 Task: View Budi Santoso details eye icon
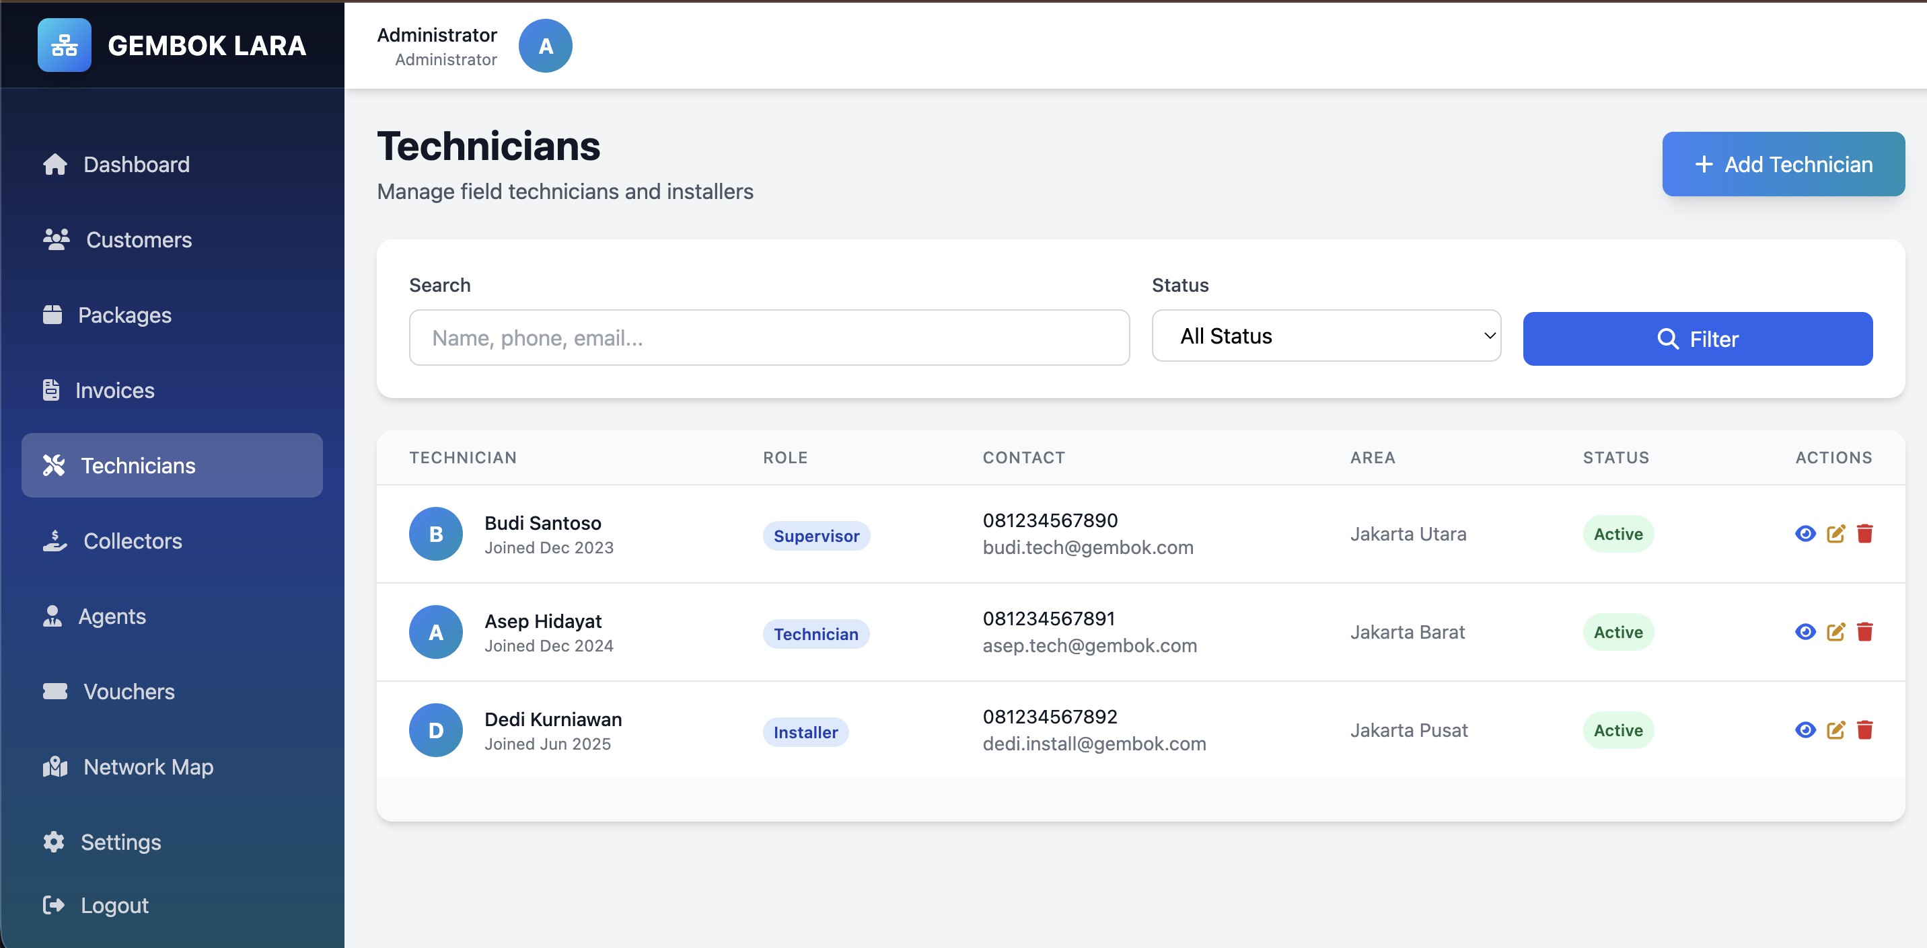(x=1805, y=534)
